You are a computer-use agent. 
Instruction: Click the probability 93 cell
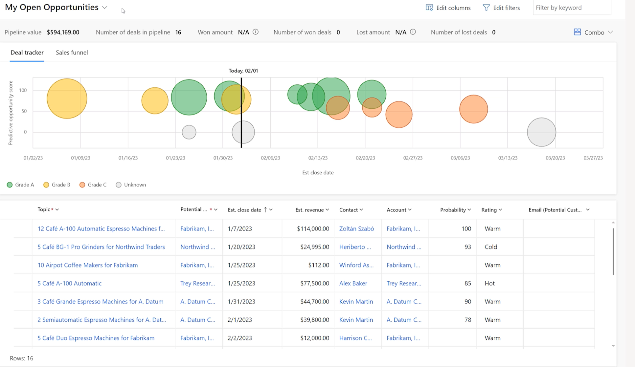[452, 247]
